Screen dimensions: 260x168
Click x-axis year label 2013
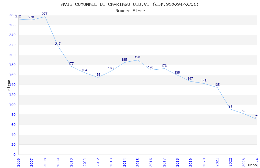click(x=111, y=163)
